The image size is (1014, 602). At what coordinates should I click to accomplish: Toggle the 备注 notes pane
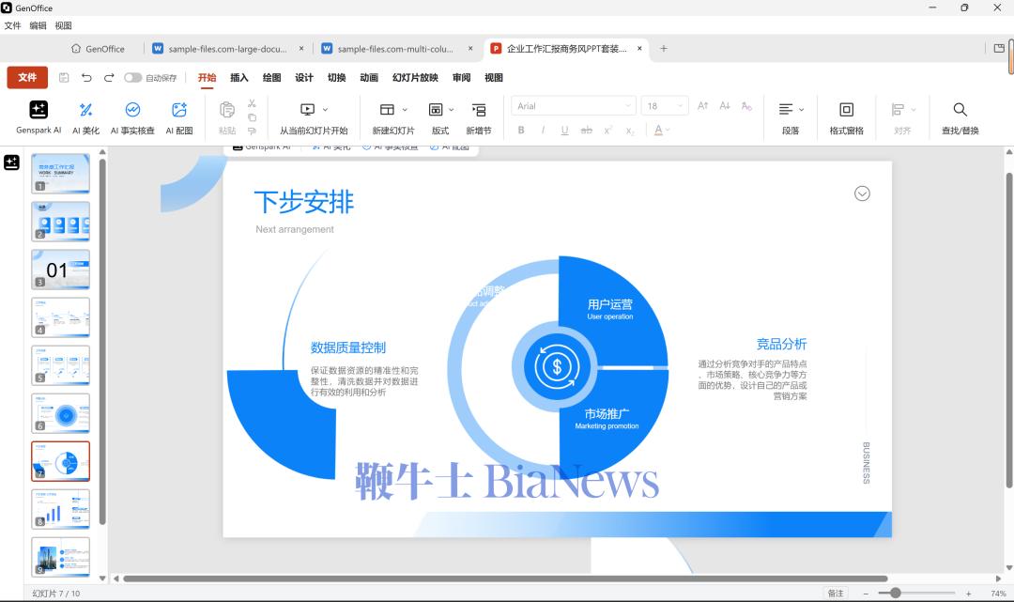836,593
